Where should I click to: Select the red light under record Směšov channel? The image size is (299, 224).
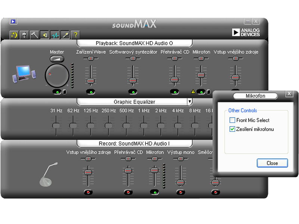point(216,192)
